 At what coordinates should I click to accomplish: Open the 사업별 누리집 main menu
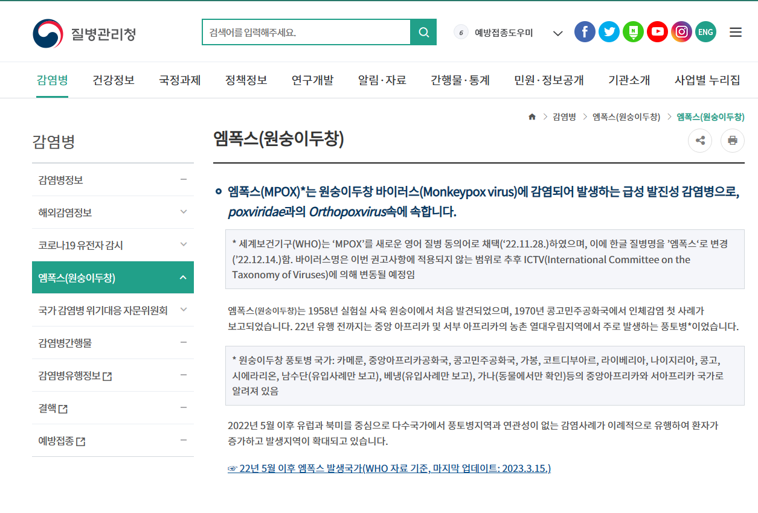tap(707, 80)
